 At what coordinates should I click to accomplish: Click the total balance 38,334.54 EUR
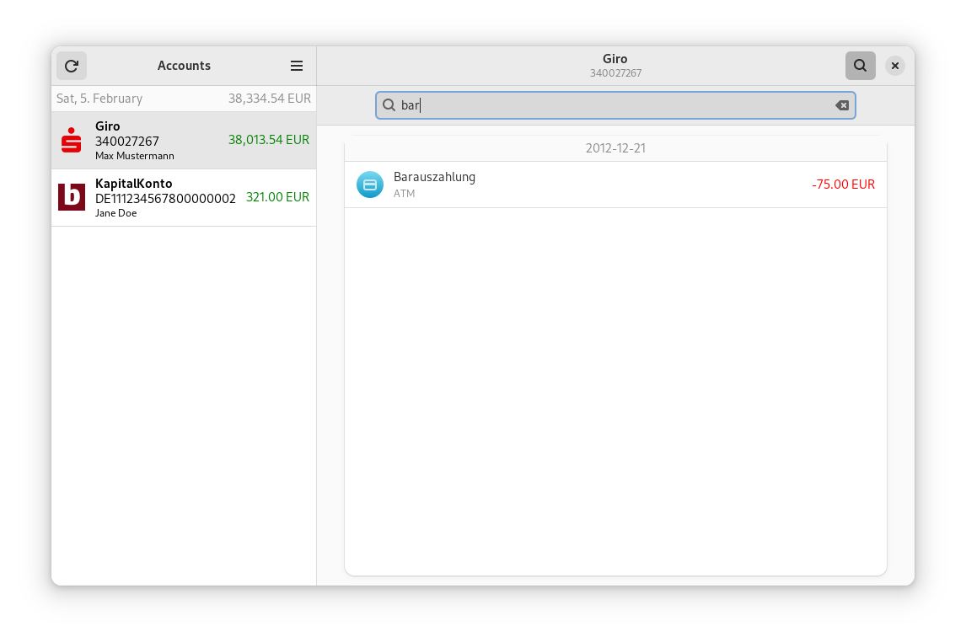pos(269,99)
